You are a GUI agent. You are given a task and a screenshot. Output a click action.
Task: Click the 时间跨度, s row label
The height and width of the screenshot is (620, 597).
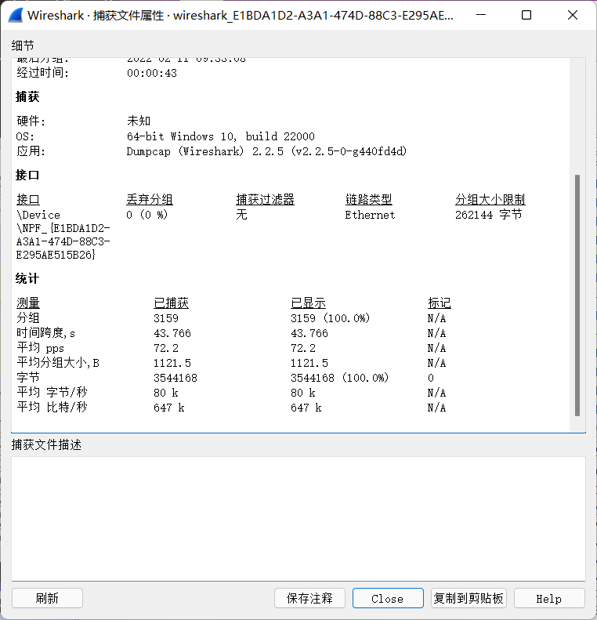(45, 333)
